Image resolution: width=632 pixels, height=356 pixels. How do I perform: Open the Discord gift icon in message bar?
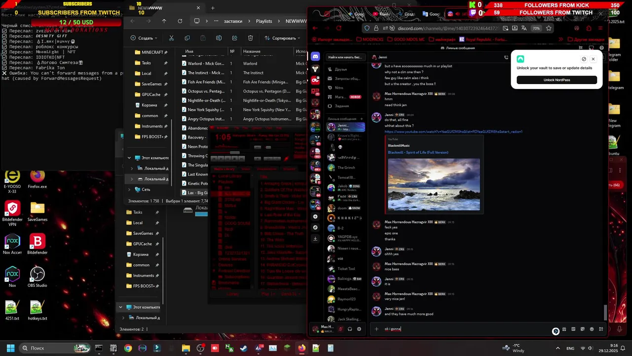(x=564, y=329)
